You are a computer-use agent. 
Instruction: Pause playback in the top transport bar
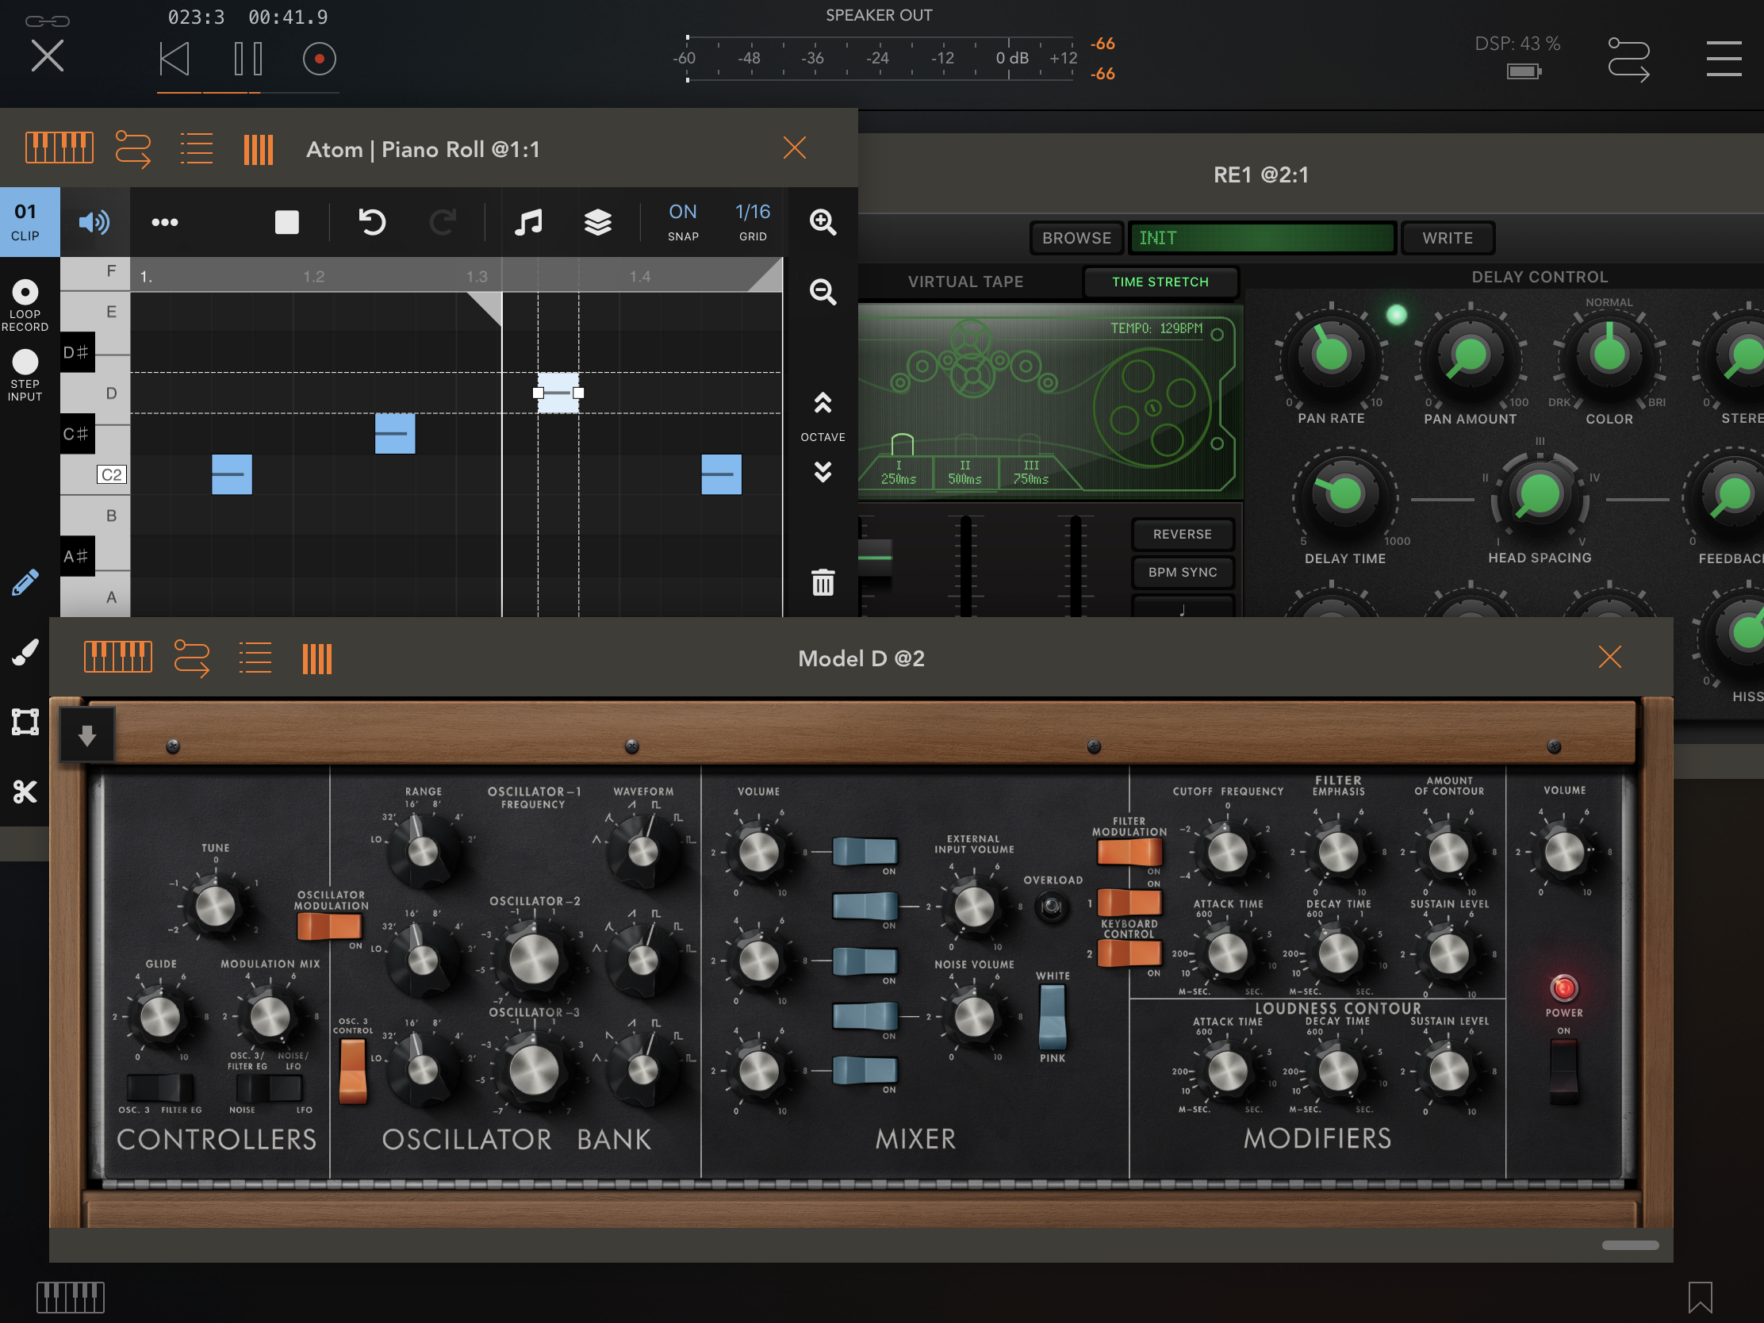click(x=248, y=59)
